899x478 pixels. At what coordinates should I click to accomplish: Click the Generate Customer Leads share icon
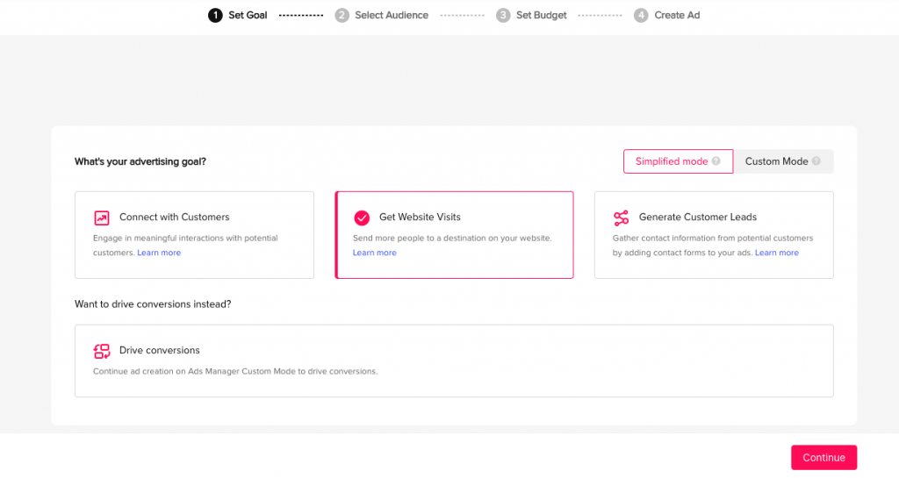621,218
